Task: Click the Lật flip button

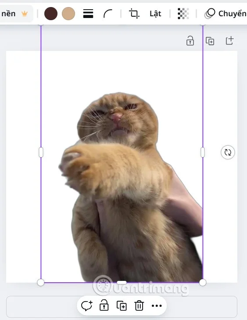Action: [x=155, y=14]
